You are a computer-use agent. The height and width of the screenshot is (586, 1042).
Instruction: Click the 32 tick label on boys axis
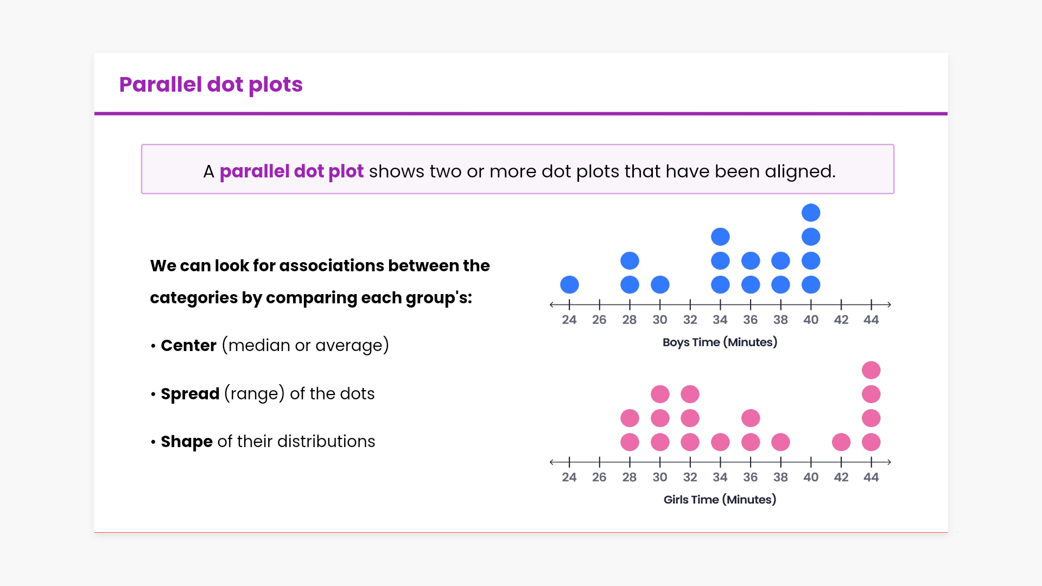(x=690, y=320)
